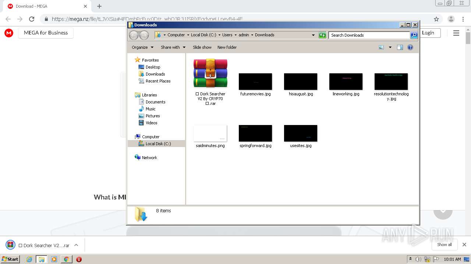Expand the dropdown arrow after Users breadcrumb
This screenshot has height=264, width=471.
click(x=235, y=35)
